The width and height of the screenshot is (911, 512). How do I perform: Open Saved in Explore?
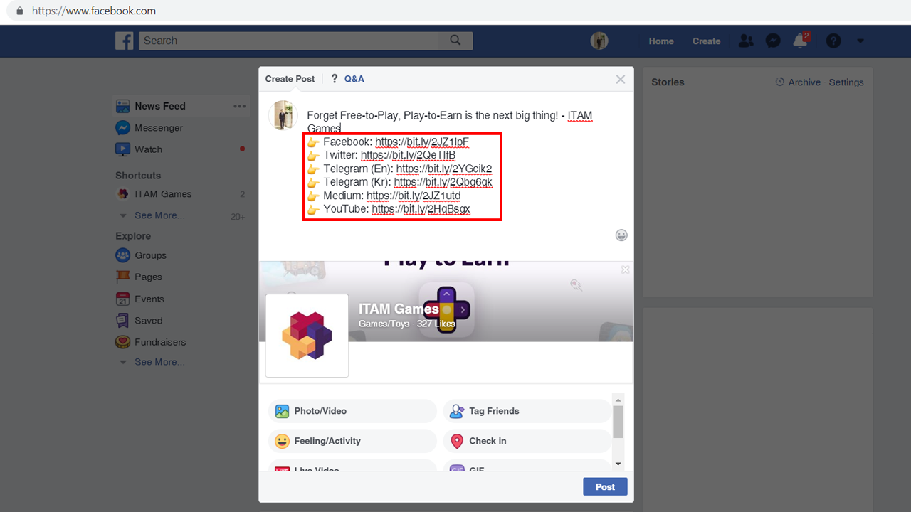point(148,321)
